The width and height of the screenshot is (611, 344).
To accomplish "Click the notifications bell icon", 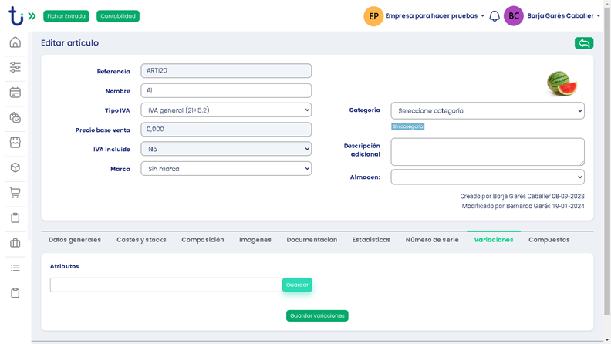I will (495, 16).
